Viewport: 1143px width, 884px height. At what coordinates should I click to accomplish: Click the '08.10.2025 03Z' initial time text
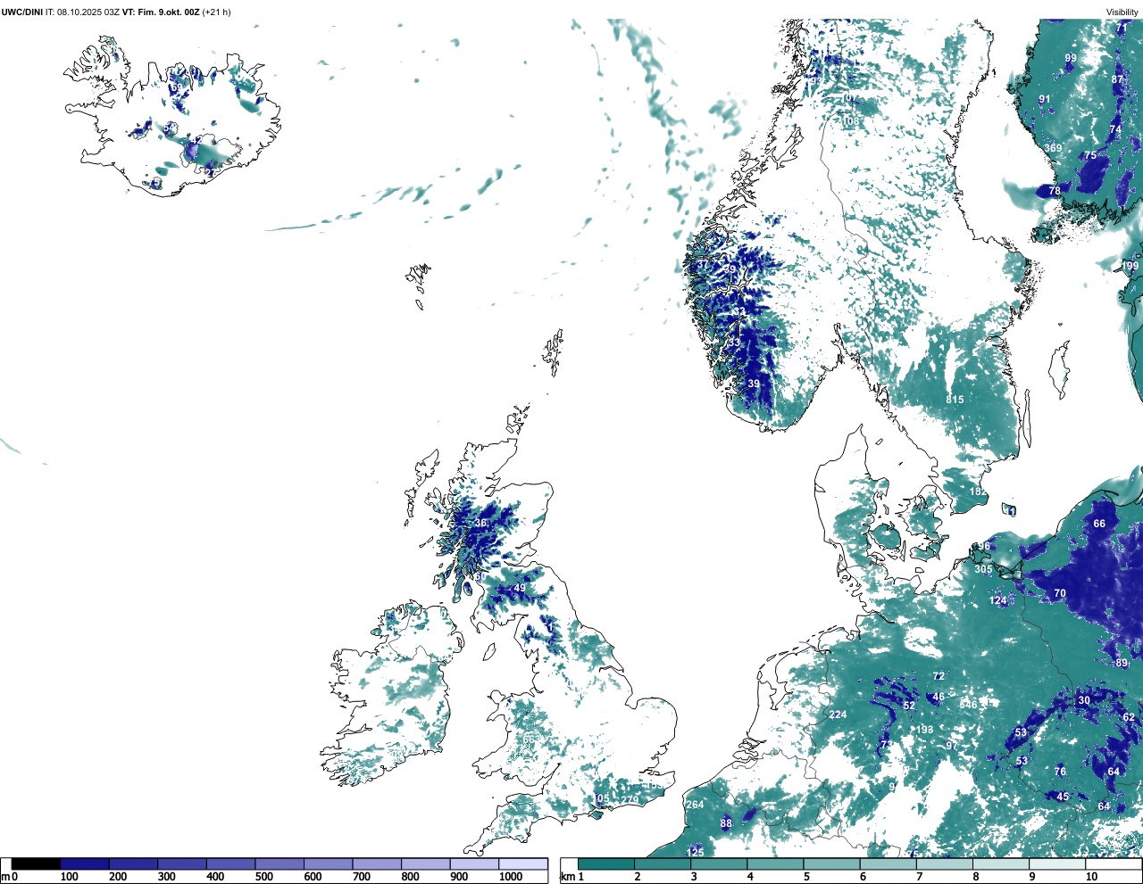[x=88, y=12]
